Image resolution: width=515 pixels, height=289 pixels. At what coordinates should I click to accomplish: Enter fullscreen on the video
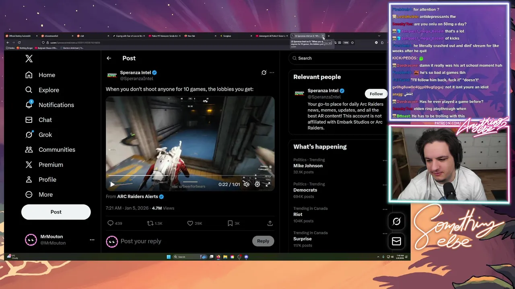click(268, 184)
